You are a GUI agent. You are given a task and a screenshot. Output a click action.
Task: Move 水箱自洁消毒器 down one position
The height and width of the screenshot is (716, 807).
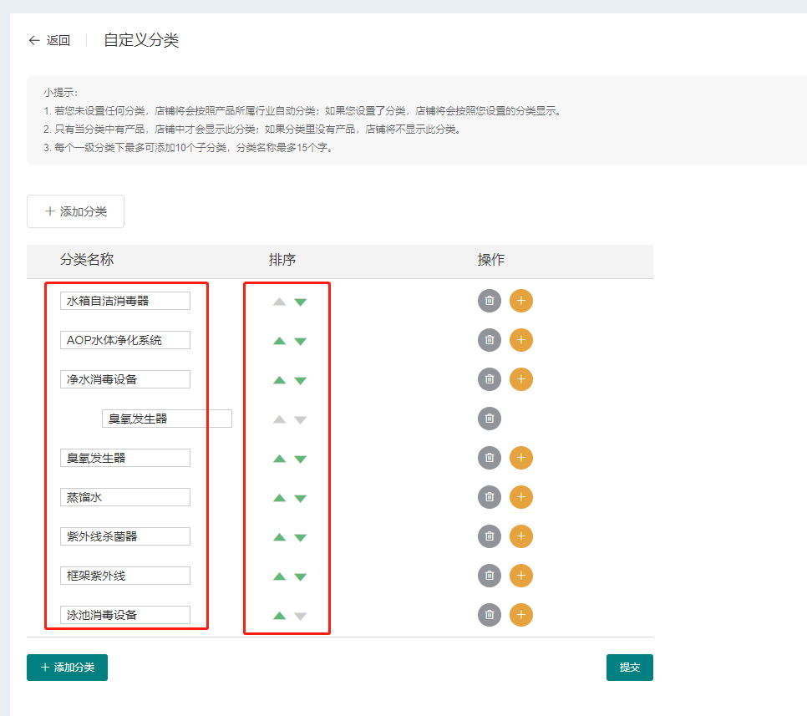click(x=301, y=302)
